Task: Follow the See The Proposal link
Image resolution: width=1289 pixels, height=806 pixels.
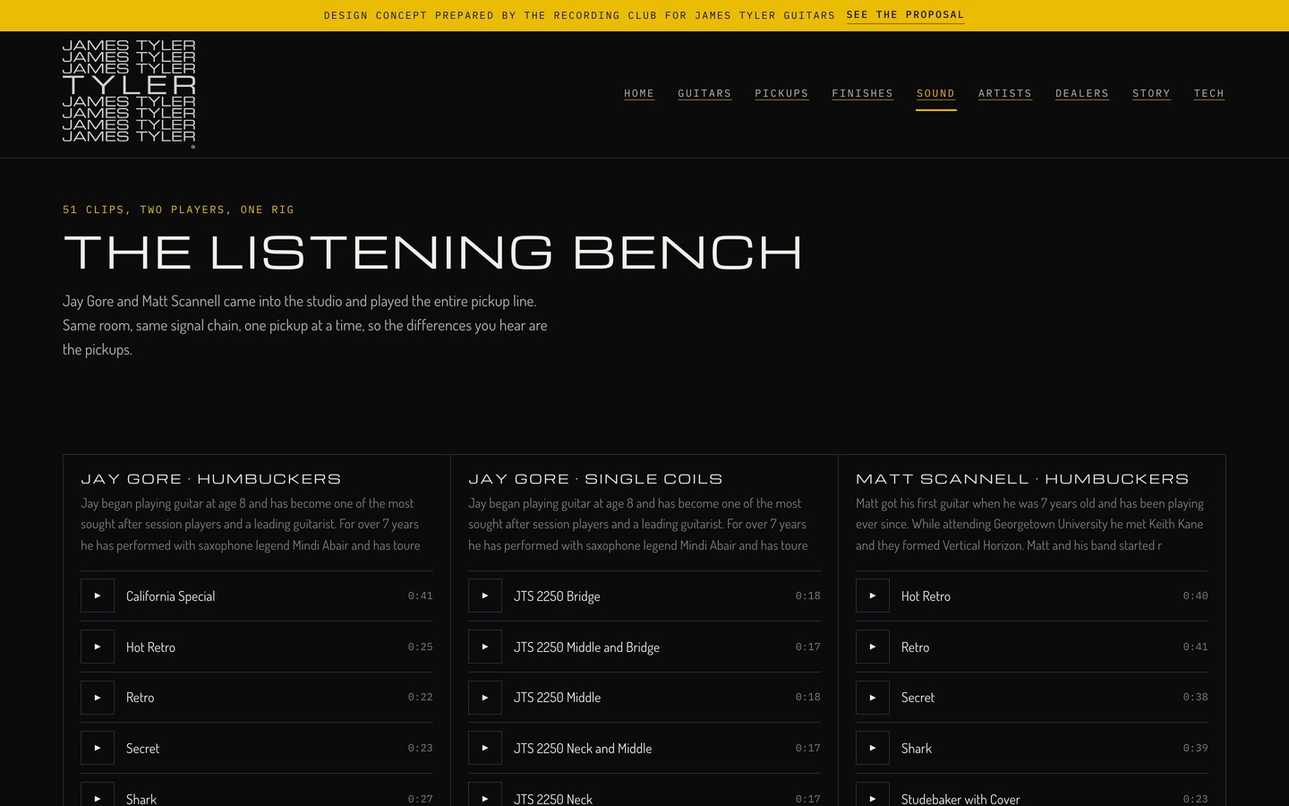Action: pyautogui.click(x=905, y=15)
